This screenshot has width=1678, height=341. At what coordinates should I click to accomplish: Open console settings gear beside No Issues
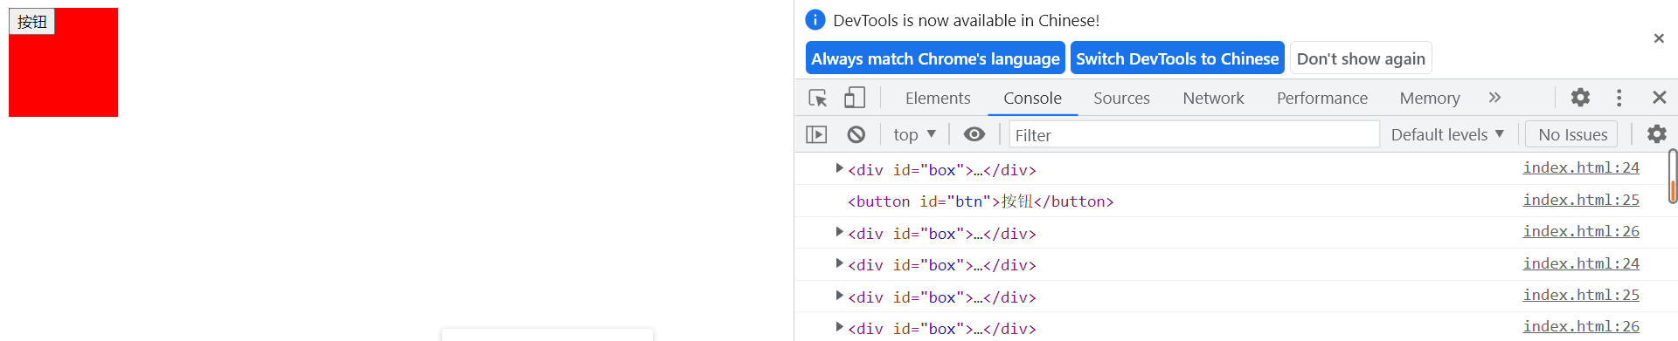(1657, 134)
